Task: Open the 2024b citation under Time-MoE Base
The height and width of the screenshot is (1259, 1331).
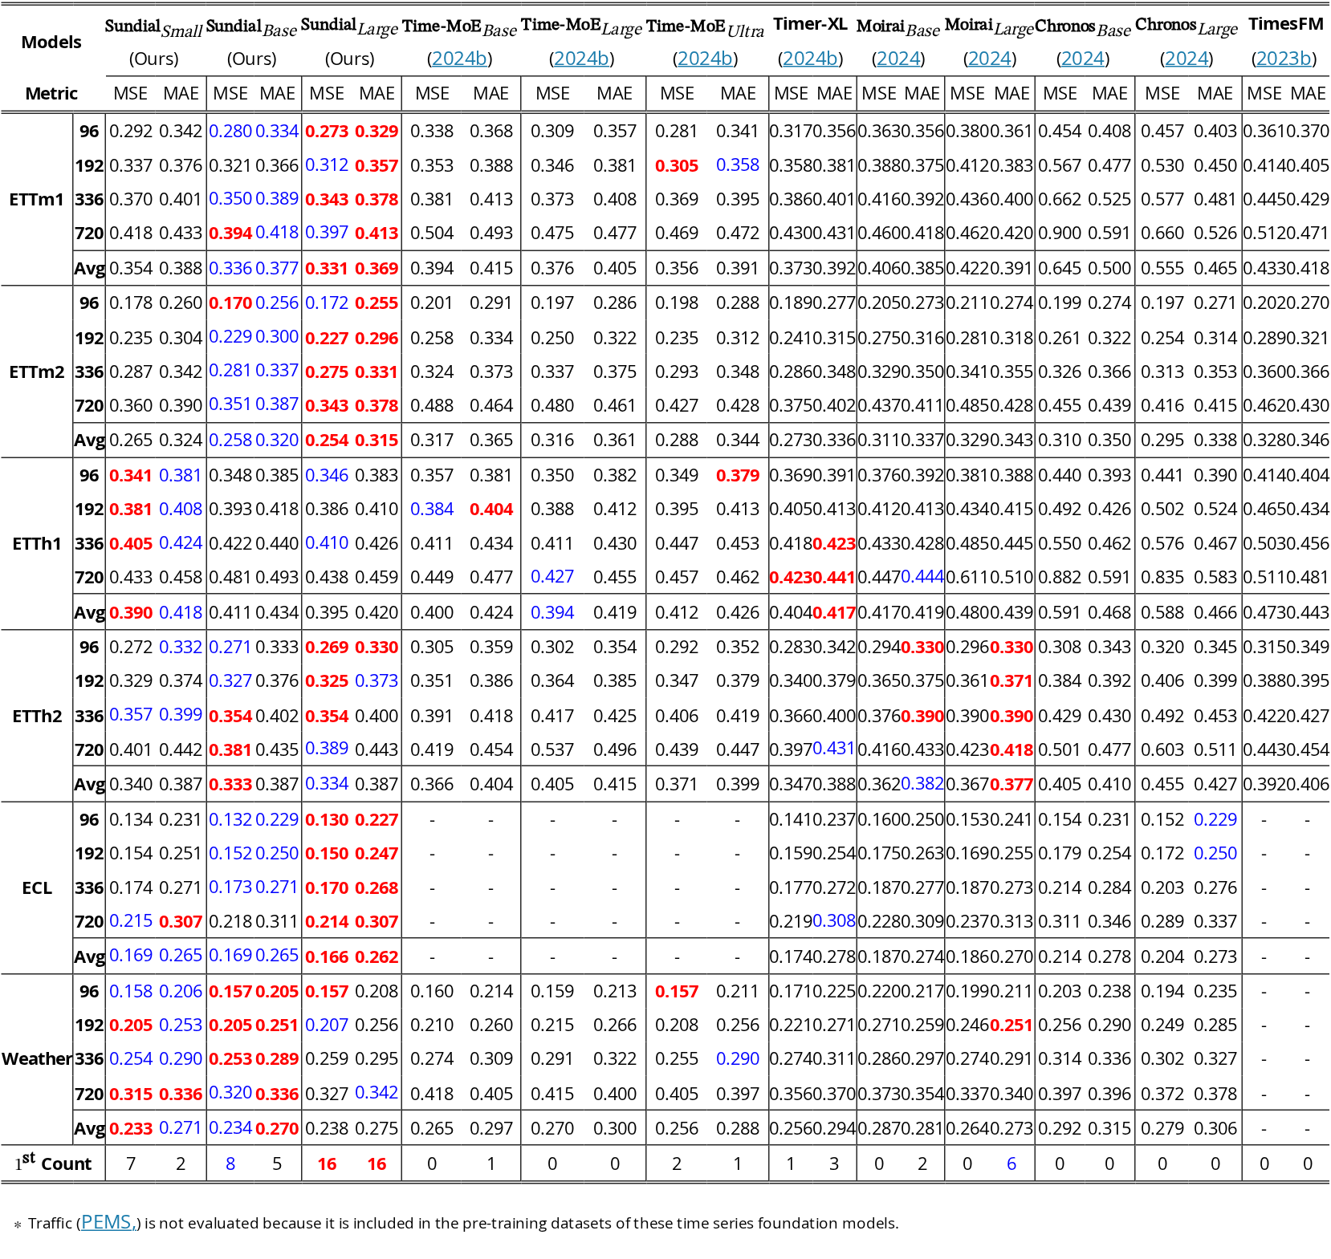Action: click(459, 59)
